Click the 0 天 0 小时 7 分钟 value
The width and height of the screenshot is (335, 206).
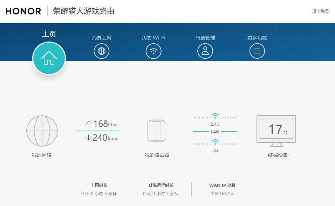tap(160, 194)
